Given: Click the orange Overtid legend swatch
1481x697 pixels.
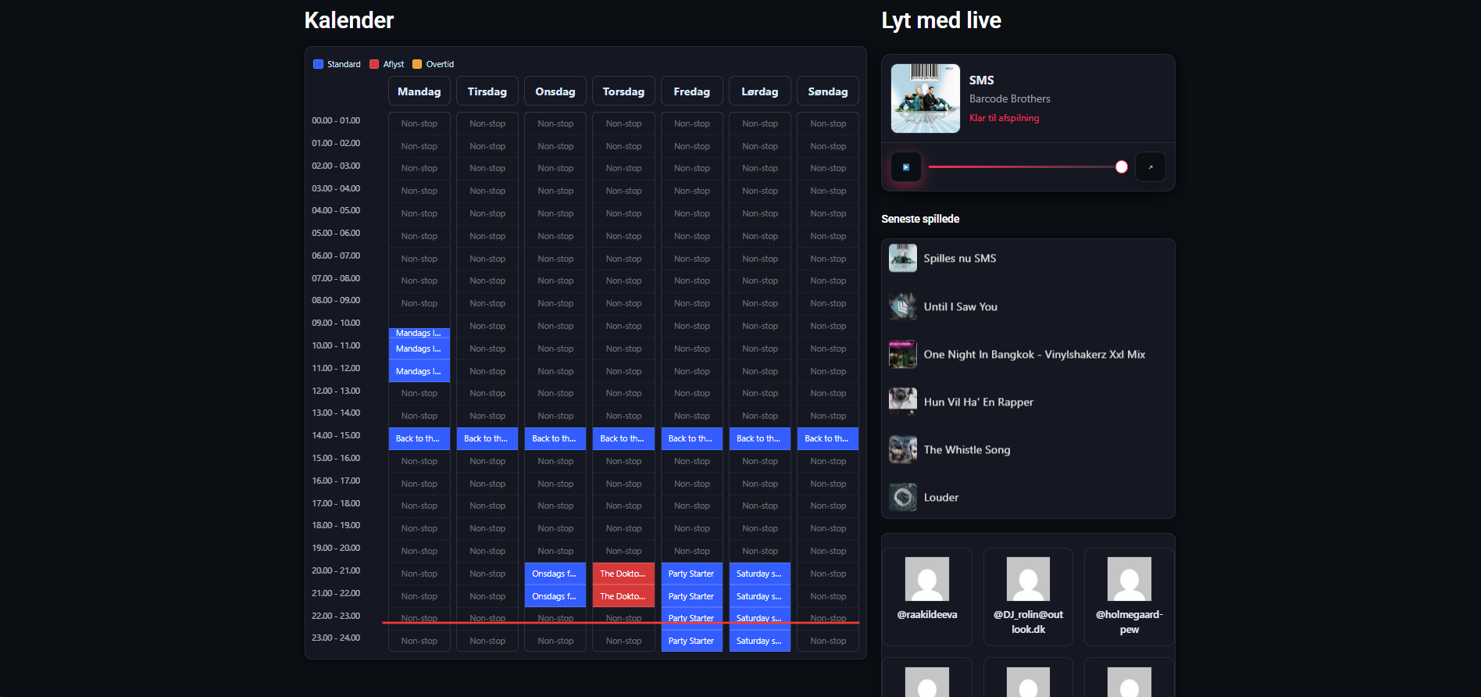Looking at the screenshot, I should 417,64.
